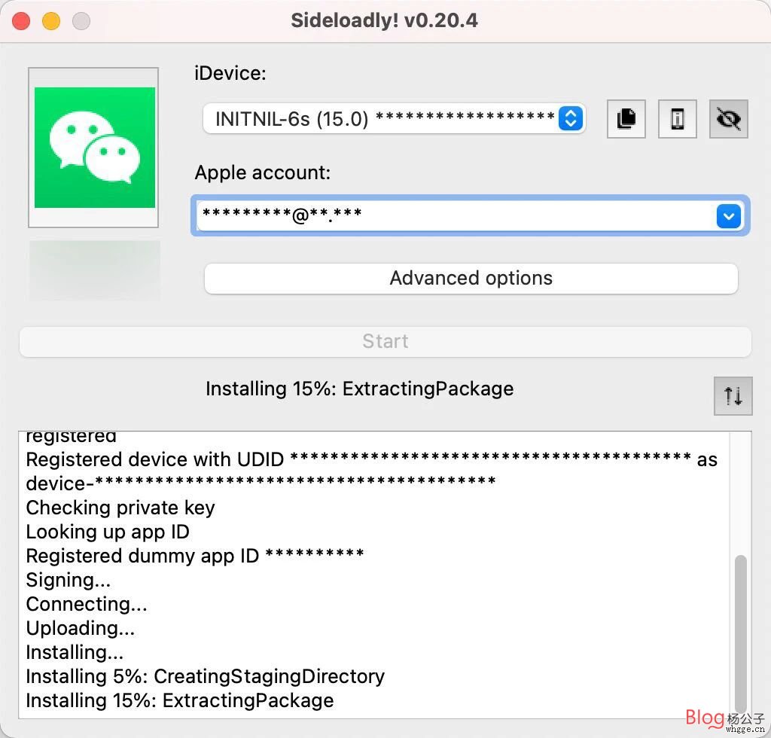771x738 pixels.
Task: Close the Sideloadly window
Action: tap(21, 21)
